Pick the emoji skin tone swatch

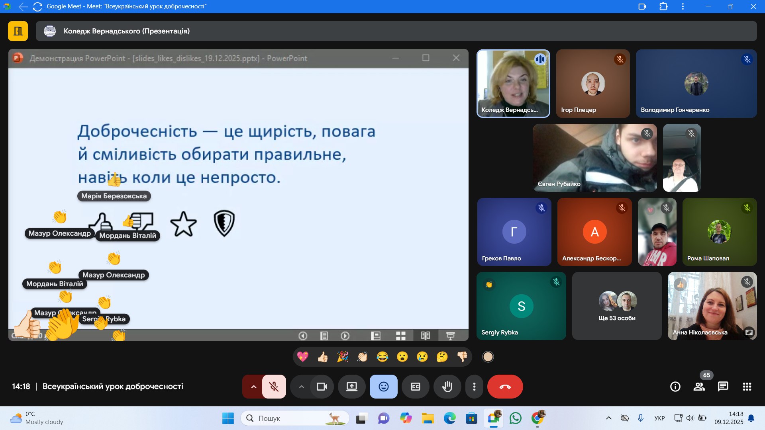pos(488,357)
